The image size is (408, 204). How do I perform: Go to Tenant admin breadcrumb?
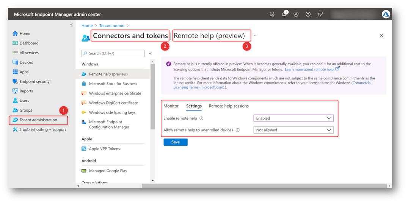click(x=112, y=26)
